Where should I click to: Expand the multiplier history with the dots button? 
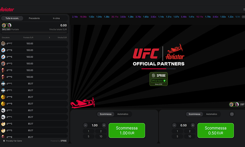243,17
